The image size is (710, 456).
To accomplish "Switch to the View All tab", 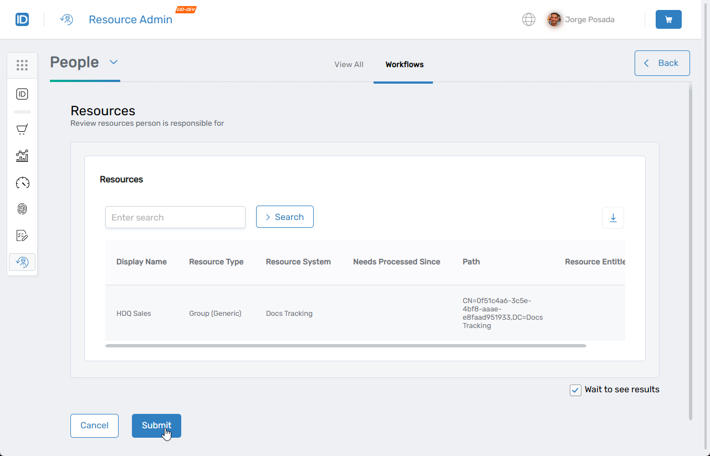I will (x=349, y=64).
